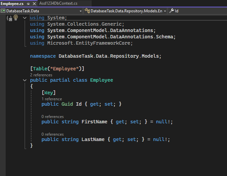This screenshot has width=227, height=176.
Task: Click the class icon in the type navigation dropdown
Action: (87, 11)
